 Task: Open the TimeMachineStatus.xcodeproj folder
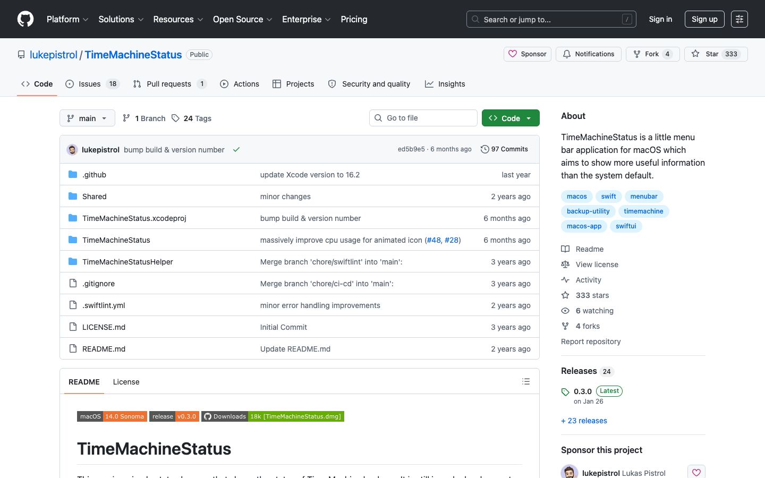coord(134,218)
